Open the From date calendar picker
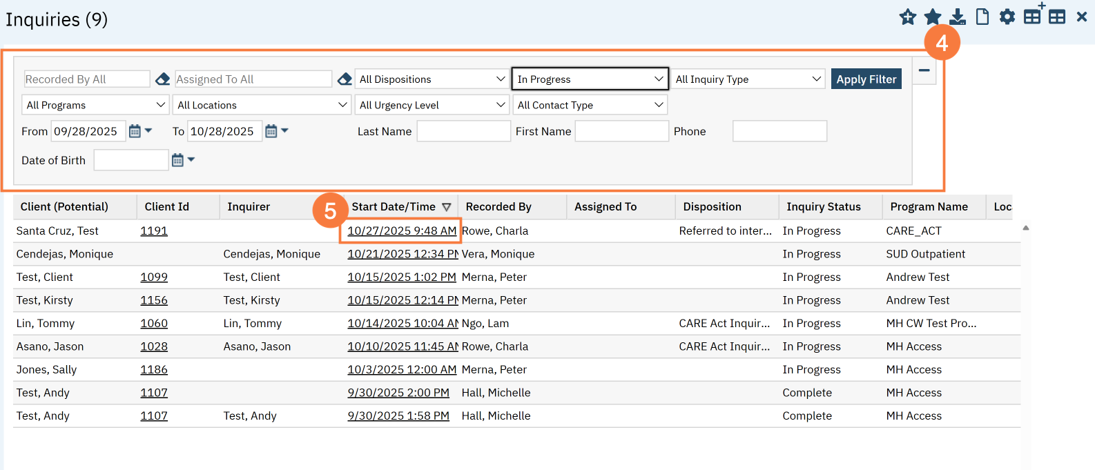The width and height of the screenshot is (1095, 470). pyautogui.click(x=135, y=131)
